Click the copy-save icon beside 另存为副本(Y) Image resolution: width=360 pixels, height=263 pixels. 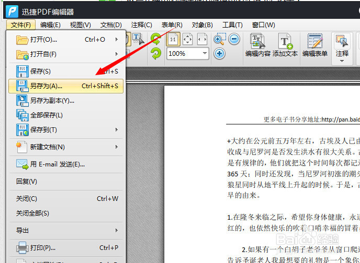[x=22, y=101]
